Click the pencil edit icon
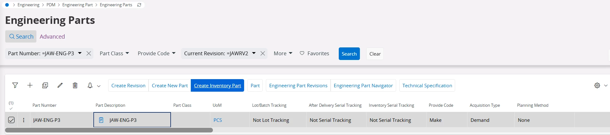This screenshot has width=610, height=135. coord(60,85)
